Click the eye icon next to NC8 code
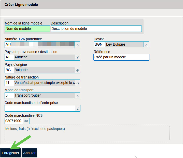Screen dimensions: 183x158 tap(26, 121)
